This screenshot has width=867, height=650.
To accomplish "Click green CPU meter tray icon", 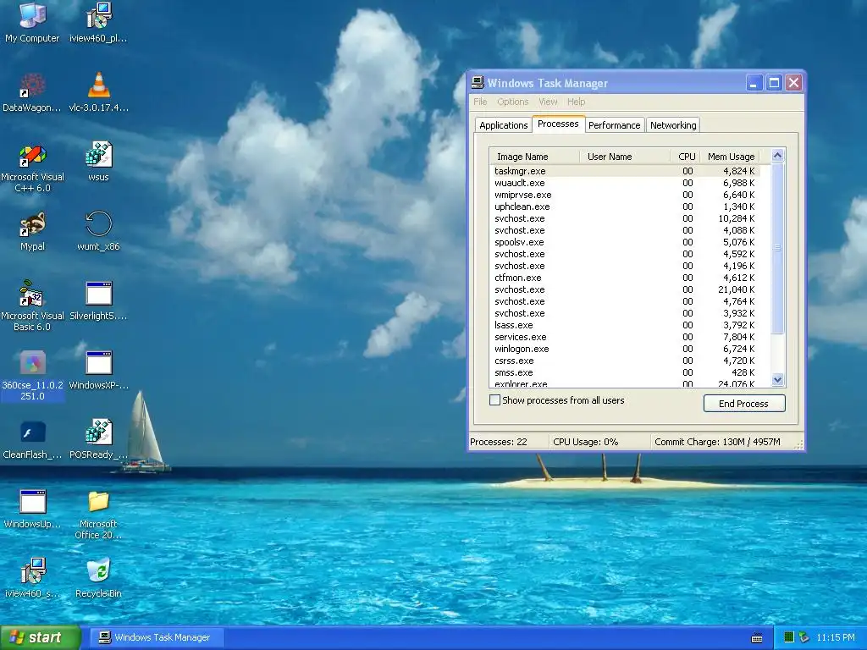I will [789, 637].
